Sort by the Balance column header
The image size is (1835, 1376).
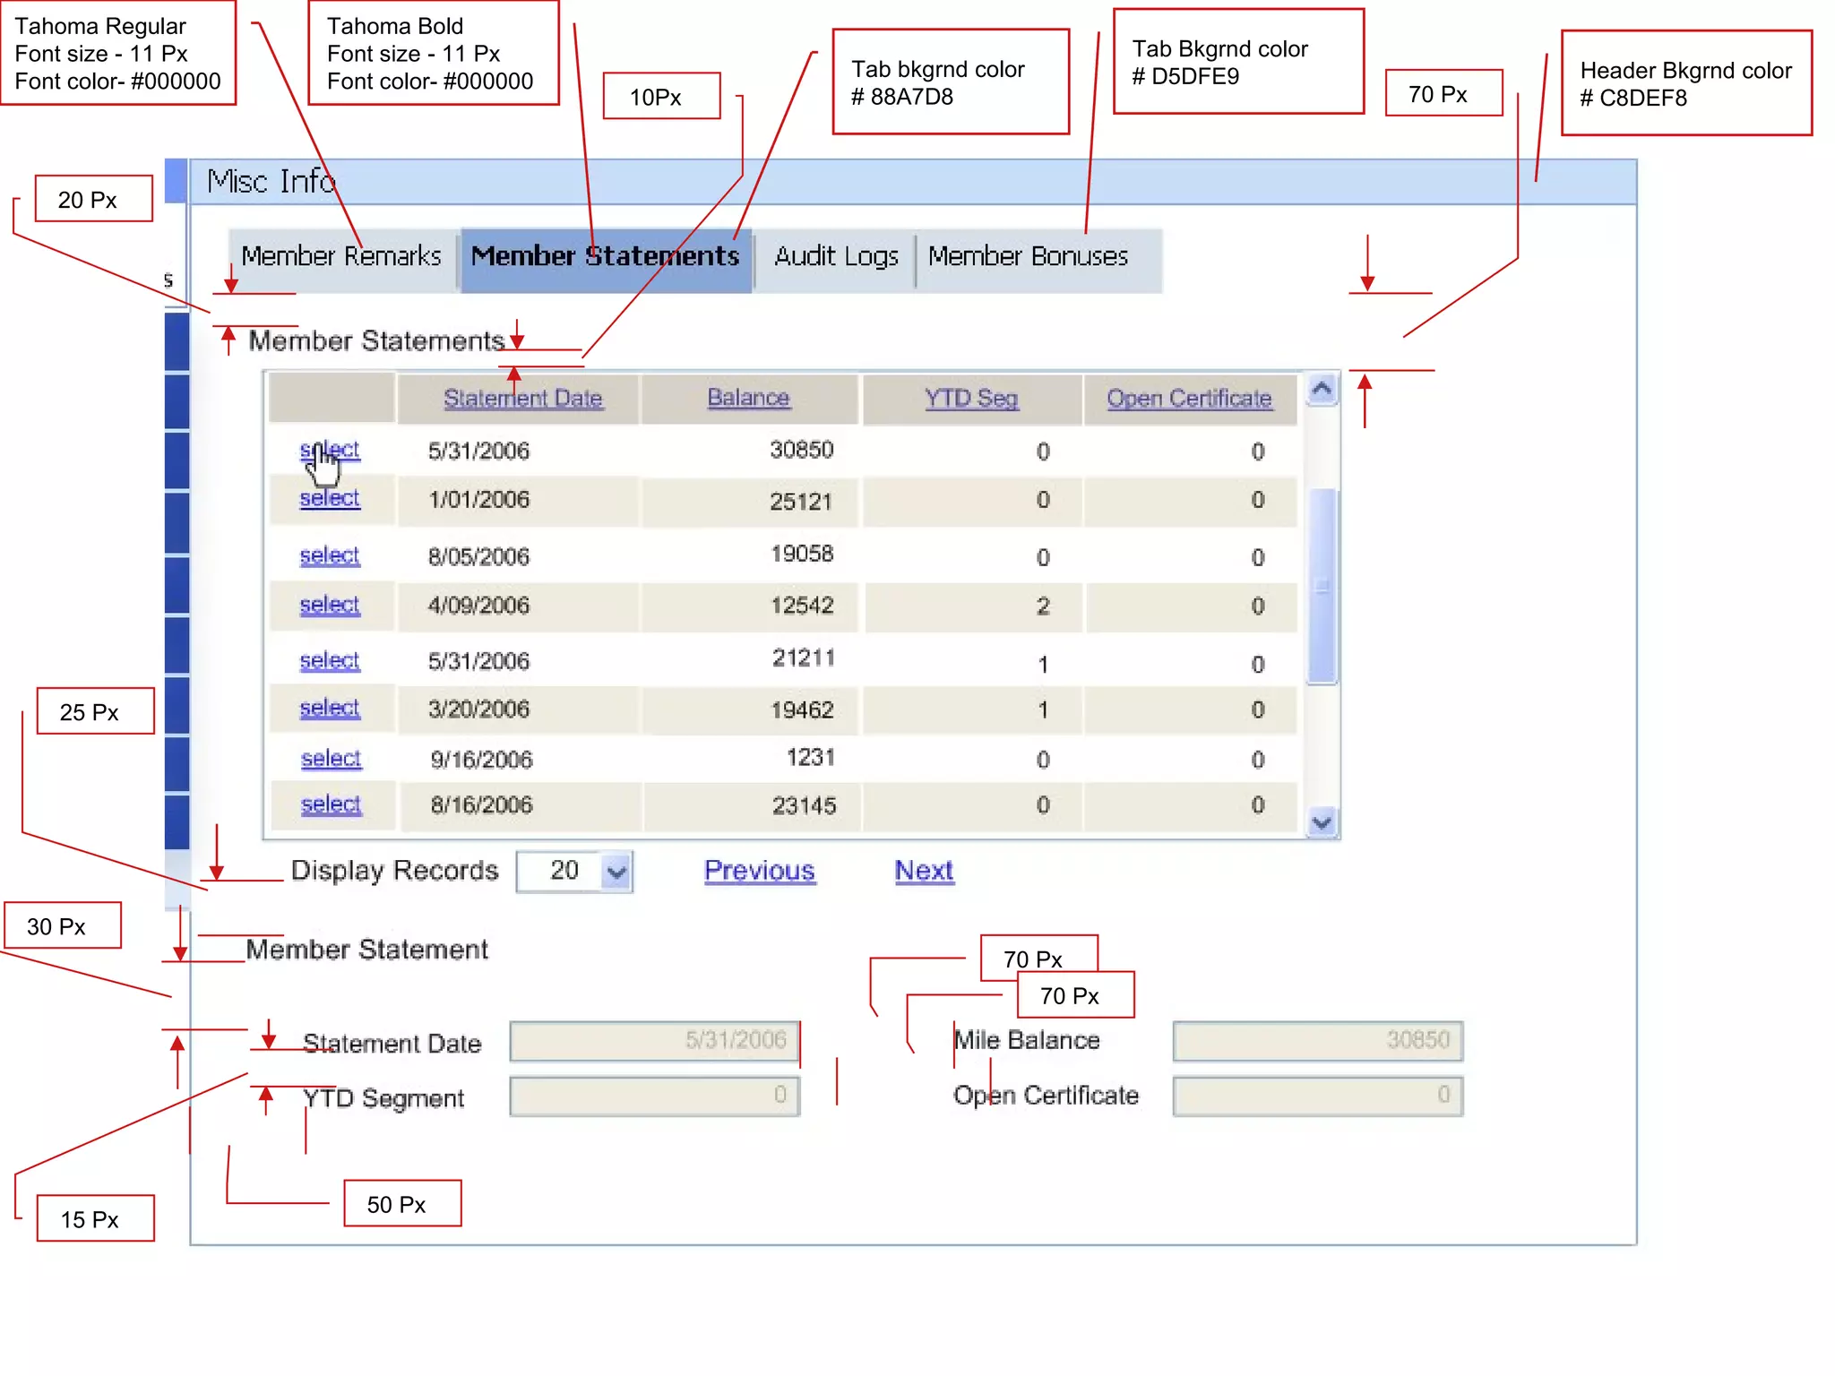pyautogui.click(x=748, y=398)
